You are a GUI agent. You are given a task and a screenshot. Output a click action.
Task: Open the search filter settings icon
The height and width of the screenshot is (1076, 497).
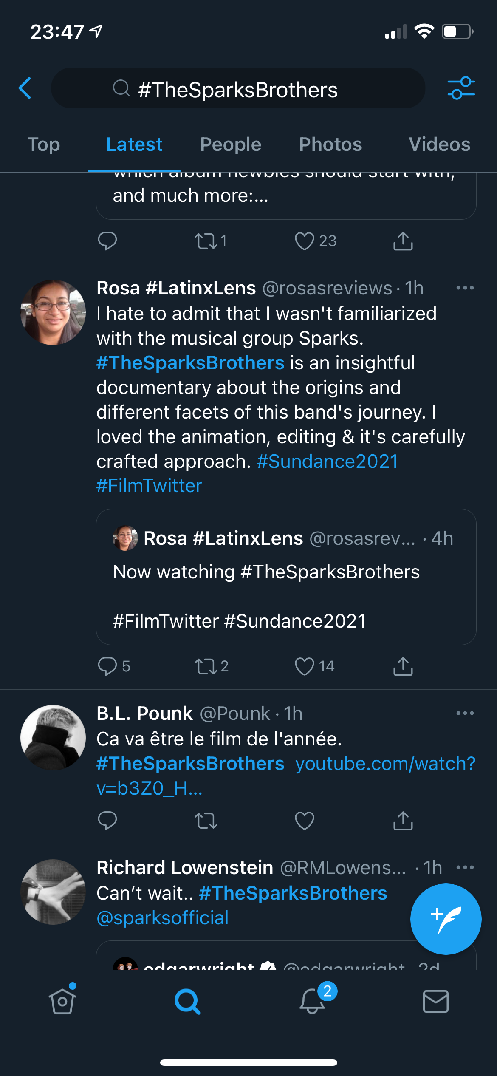point(461,88)
